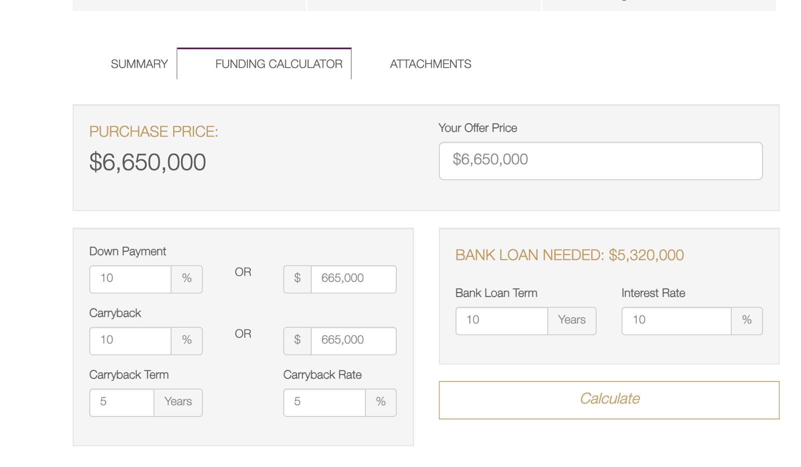Click the percent addon on Carryback Rate
The height and width of the screenshot is (467, 801).
tap(381, 402)
